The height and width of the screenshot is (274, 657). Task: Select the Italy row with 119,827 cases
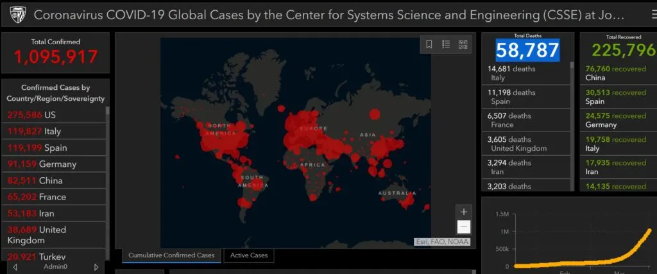click(x=54, y=131)
